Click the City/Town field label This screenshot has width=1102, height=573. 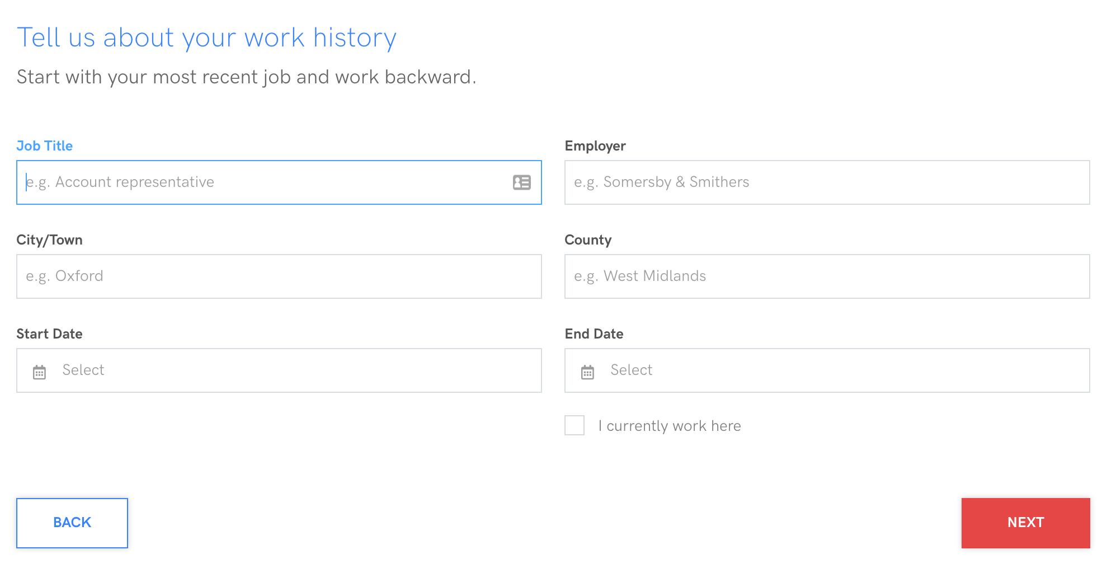[49, 240]
